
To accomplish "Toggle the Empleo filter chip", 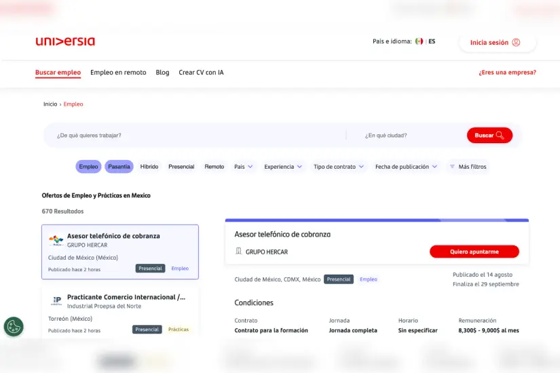I will coord(88,167).
